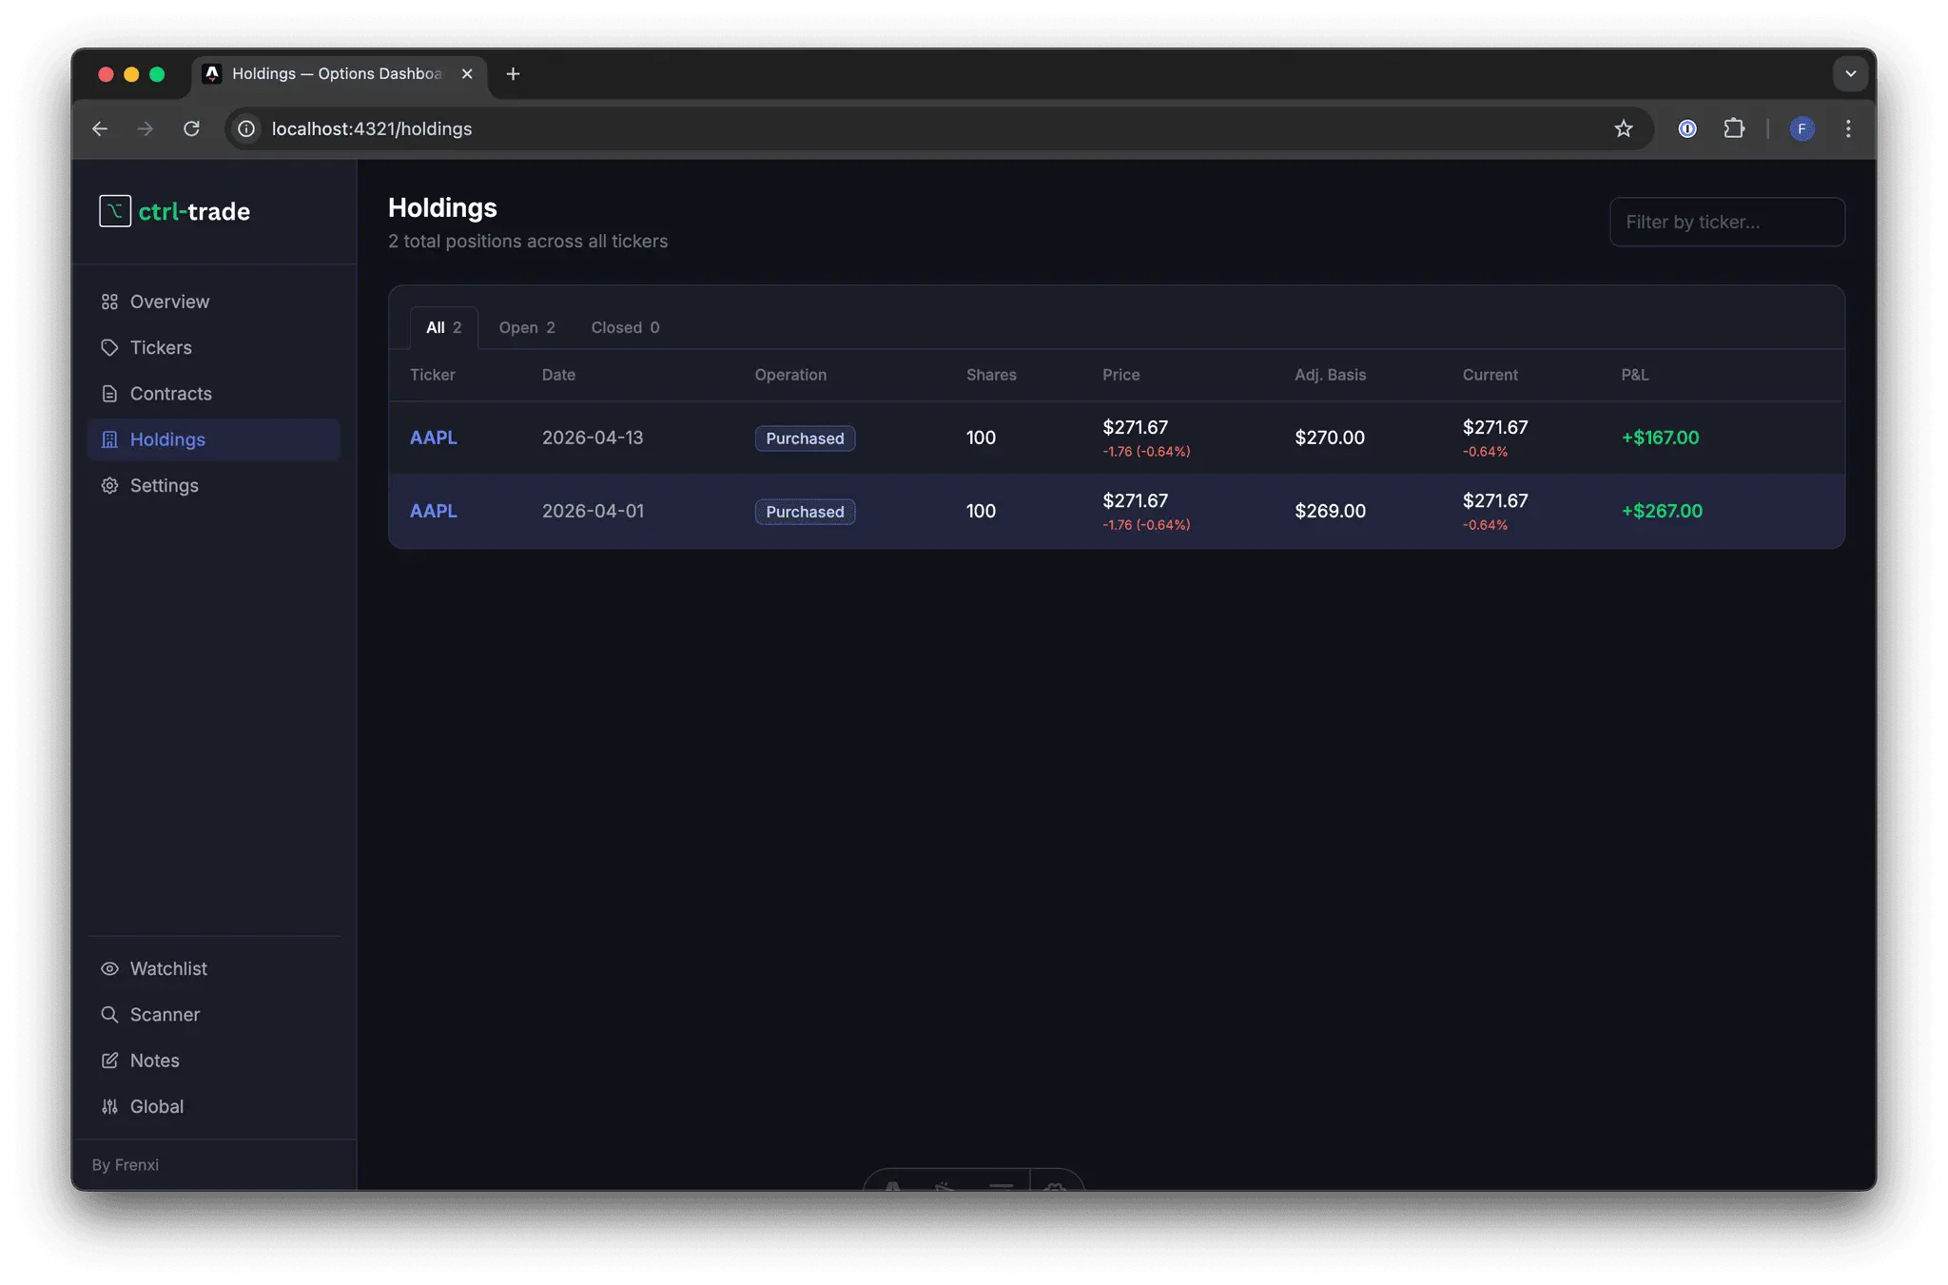1948x1285 pixels.
Task: Expand the tab search dropdown
Action: (1850, 74)
